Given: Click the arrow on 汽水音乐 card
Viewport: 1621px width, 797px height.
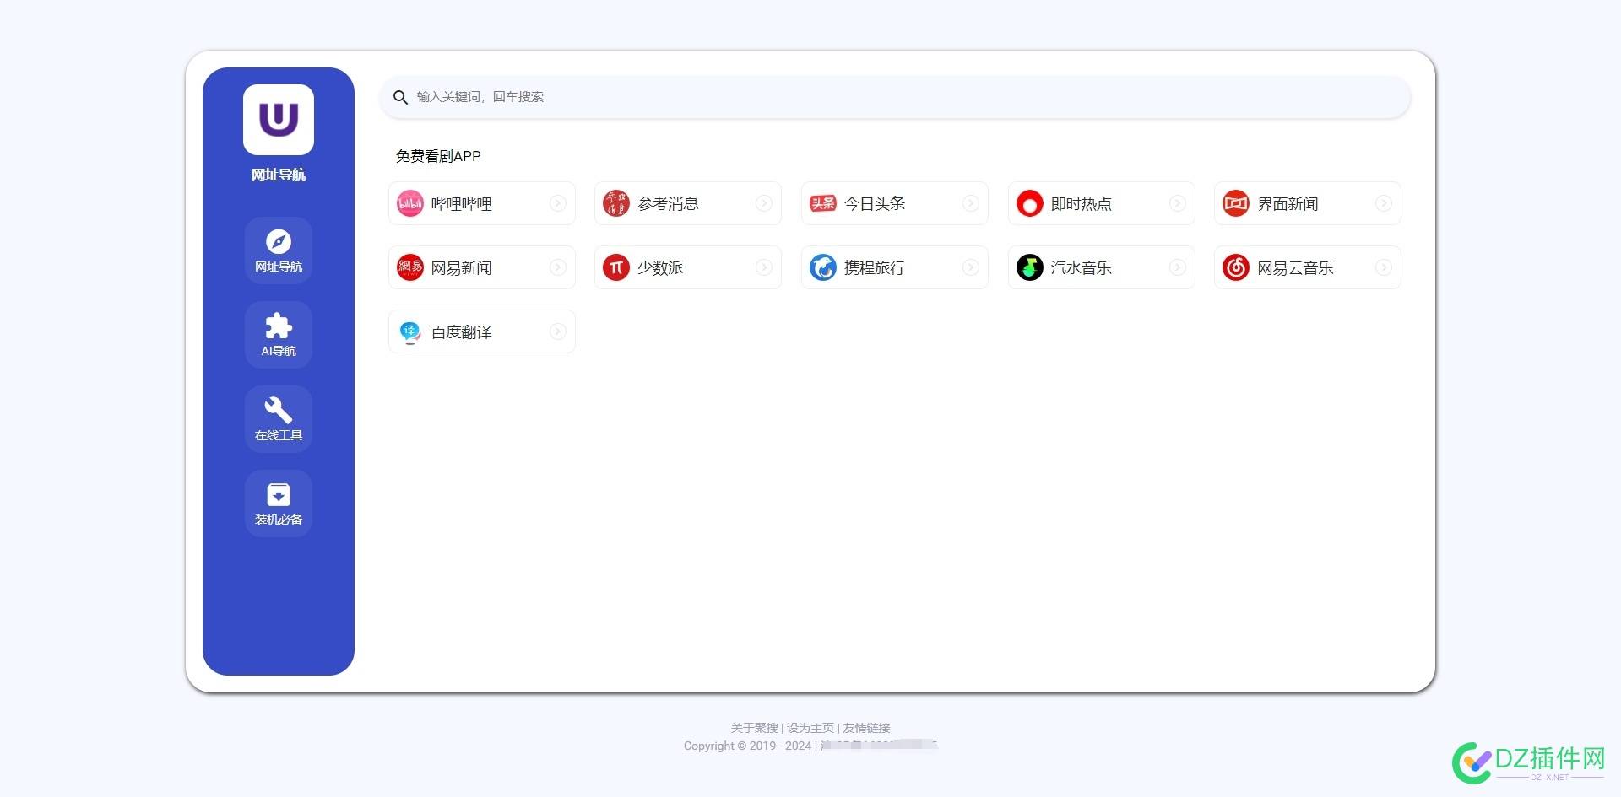Looking at the screenshot, I should 1178,267.
